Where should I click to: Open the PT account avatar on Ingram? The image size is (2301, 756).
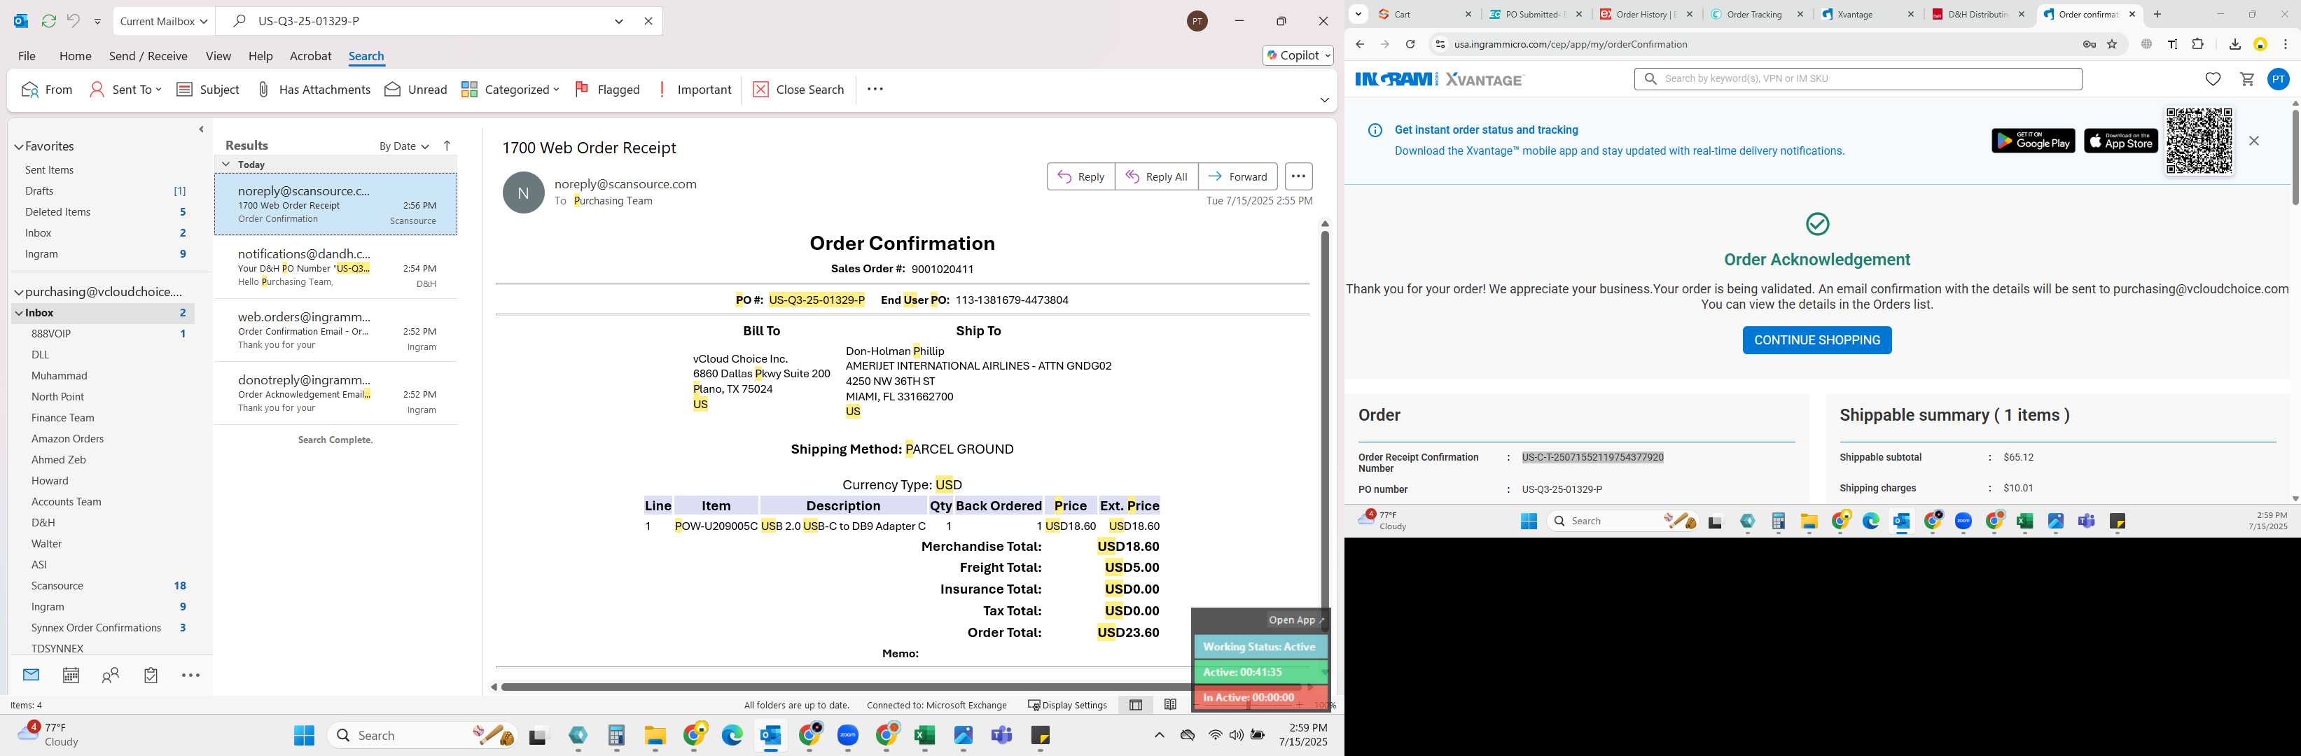(2279, 79)
